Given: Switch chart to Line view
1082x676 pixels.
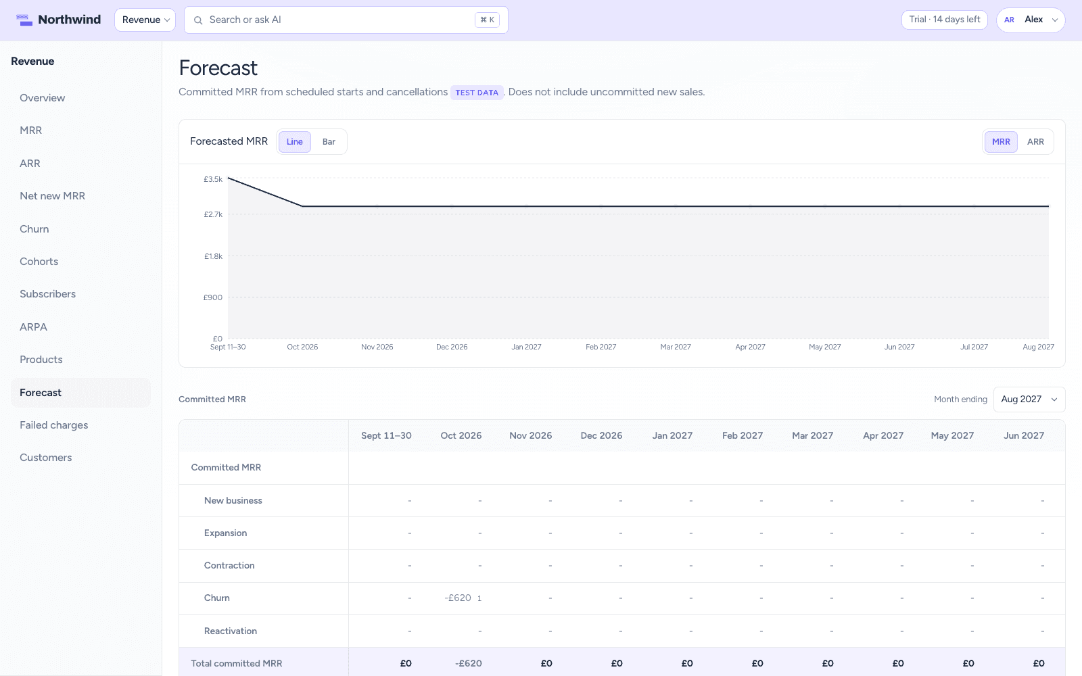Looking at the screenshot, I should [295, 142].
